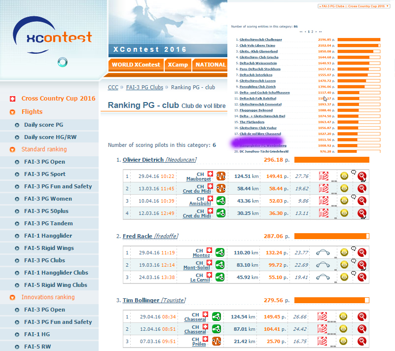Click triangle flight type icon in Le Cernil row
Viewport: 395px width, 351px height.
click(220, 277)
